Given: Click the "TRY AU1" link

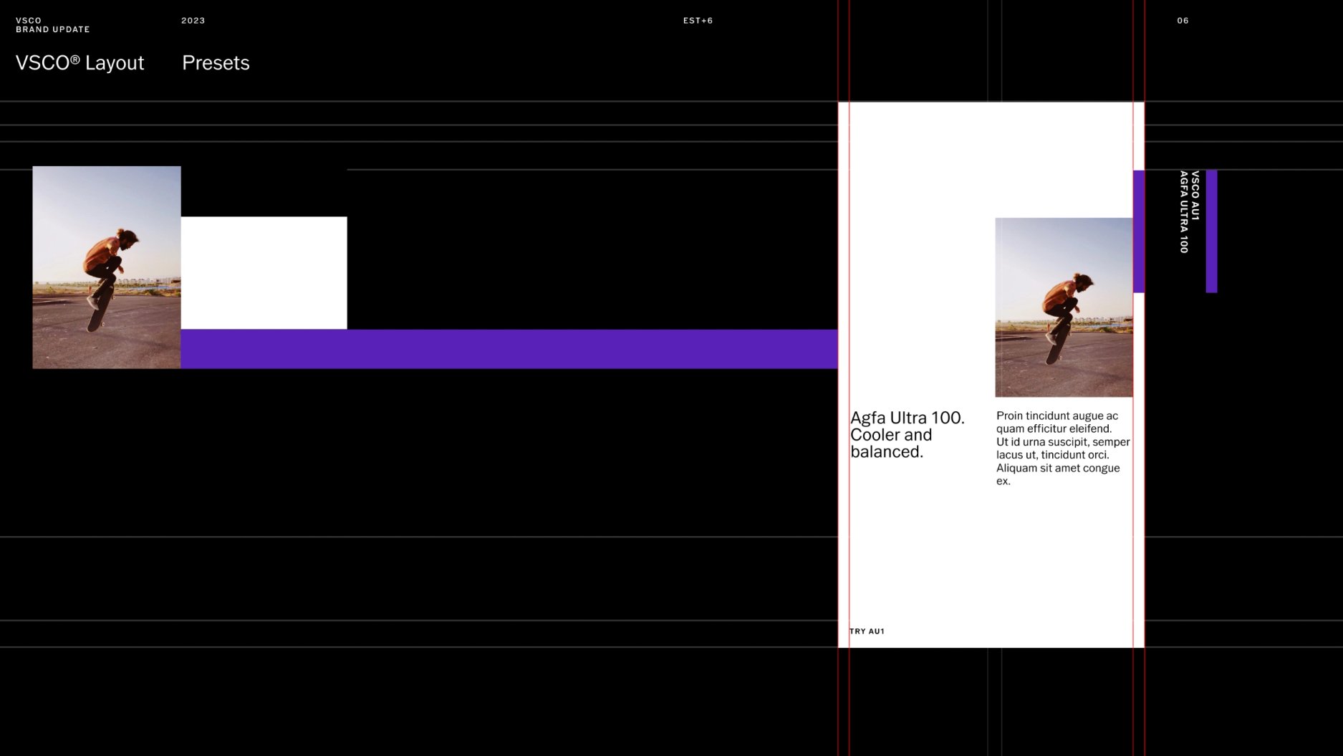Looking at the screenshot, I should (x=867, y=631).
